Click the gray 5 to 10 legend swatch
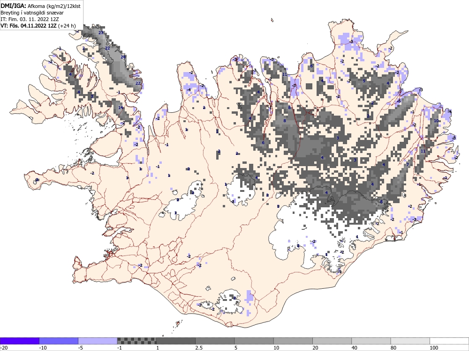The image size is (469, 351). pos(254,341)
